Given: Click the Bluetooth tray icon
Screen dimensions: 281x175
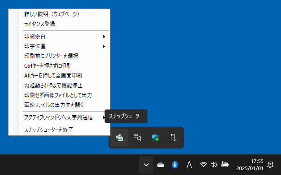Looking at the screenshot, I should [x=175, y=165].
